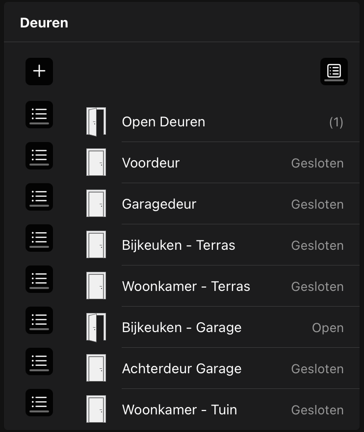Image resolution: width=364 pixels, height=432 pixels.
Task: Open the list view icon at top right
Action: coord(334,72)
